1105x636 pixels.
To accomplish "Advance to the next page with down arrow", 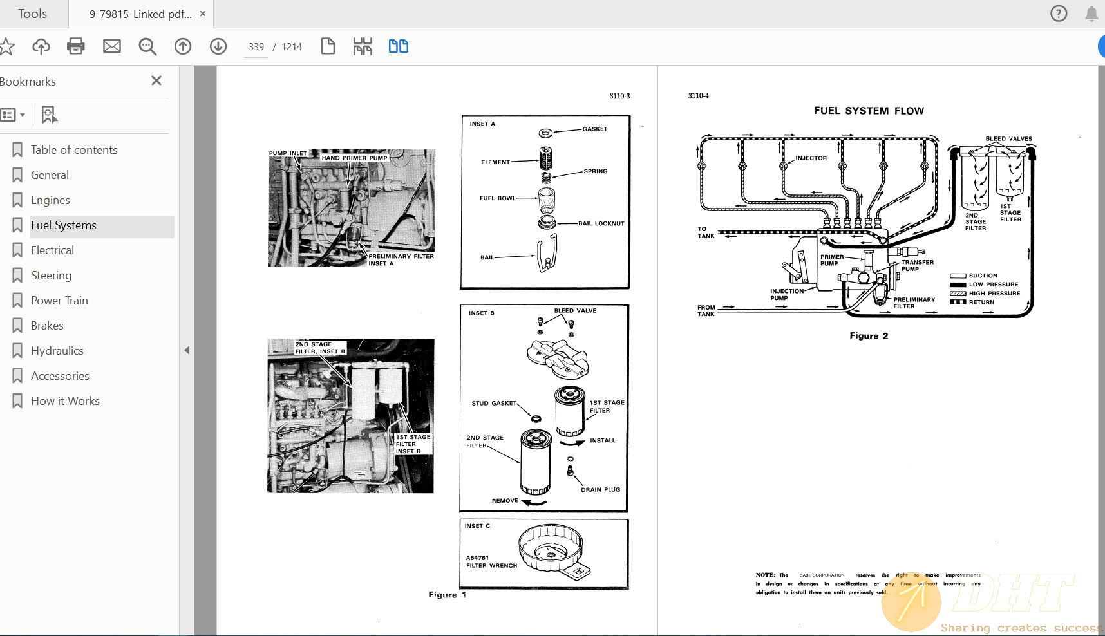I will pyautogui.click(x=218, y=46).
